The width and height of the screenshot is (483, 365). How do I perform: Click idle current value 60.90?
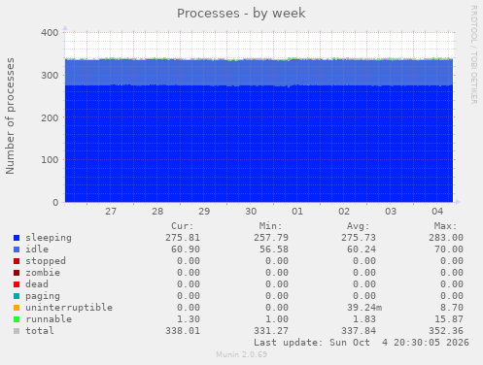pyautogui.click(x=186, y=249)
